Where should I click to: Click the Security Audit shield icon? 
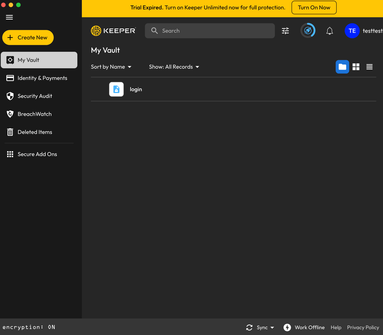point(10,96)
